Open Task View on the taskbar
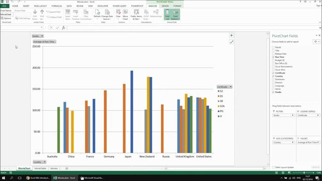 coord(20,178)
